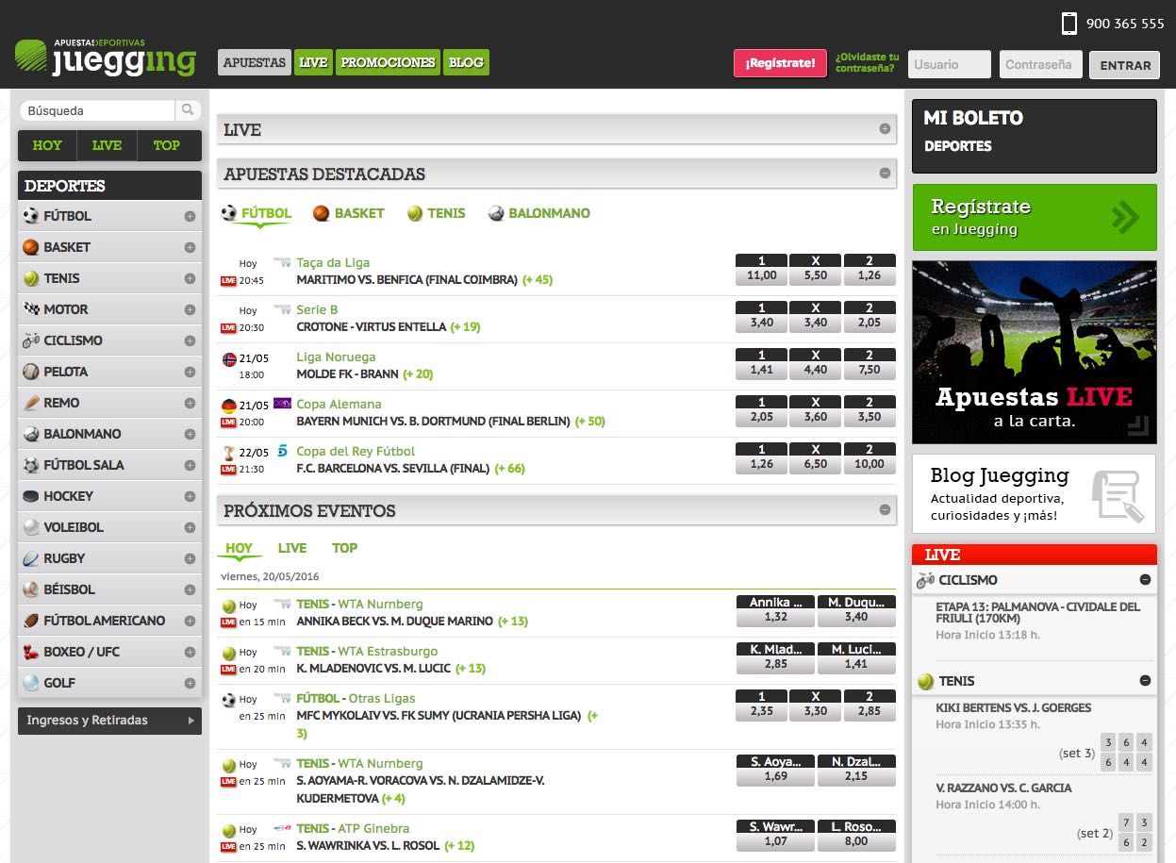Select TOP filter in sidebar

[x=167, y=145]
